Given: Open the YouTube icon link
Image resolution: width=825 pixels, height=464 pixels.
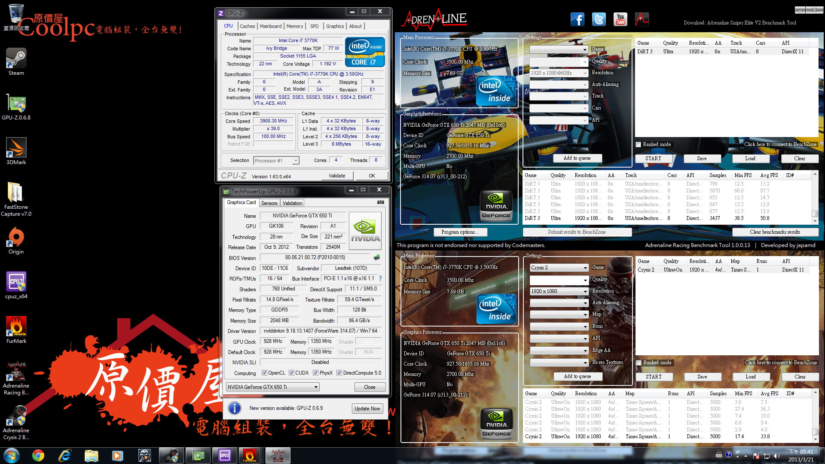Looking at the screenshot, I should point(620,19).
